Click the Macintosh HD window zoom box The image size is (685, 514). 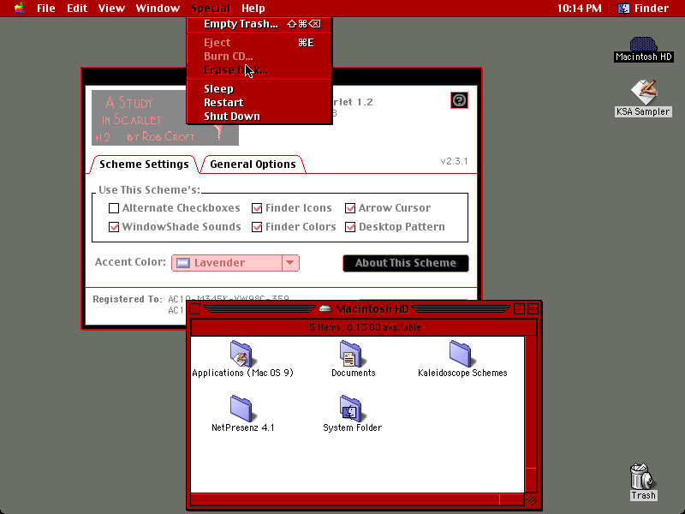(x=519, y=309)
